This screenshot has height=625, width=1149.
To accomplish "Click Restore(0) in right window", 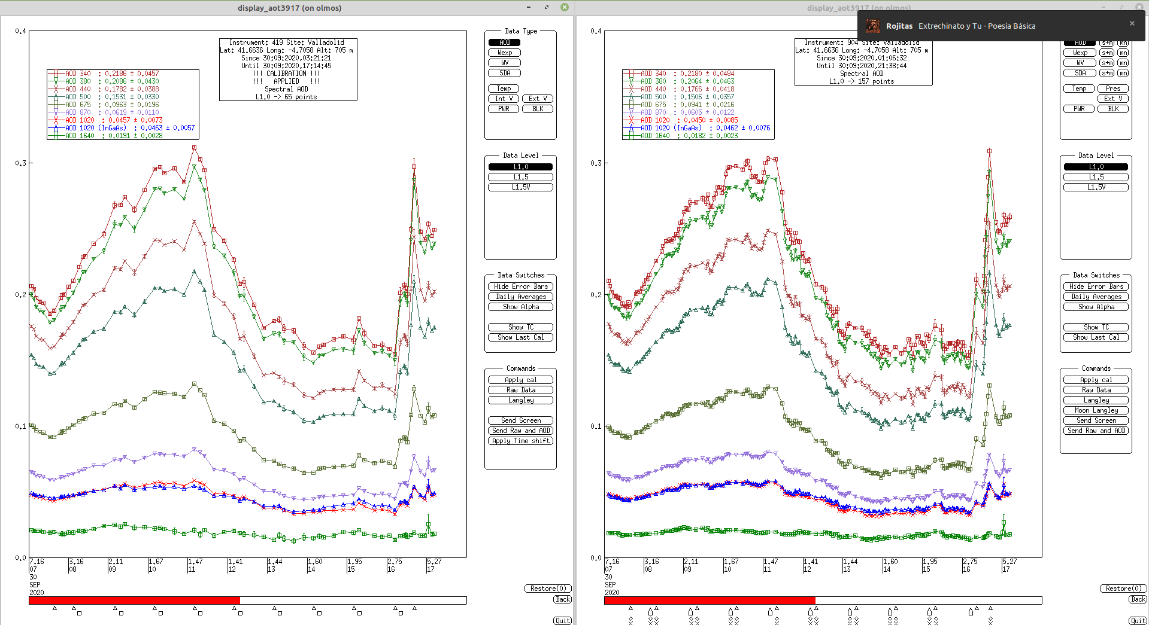I will tap(1123, 589).
